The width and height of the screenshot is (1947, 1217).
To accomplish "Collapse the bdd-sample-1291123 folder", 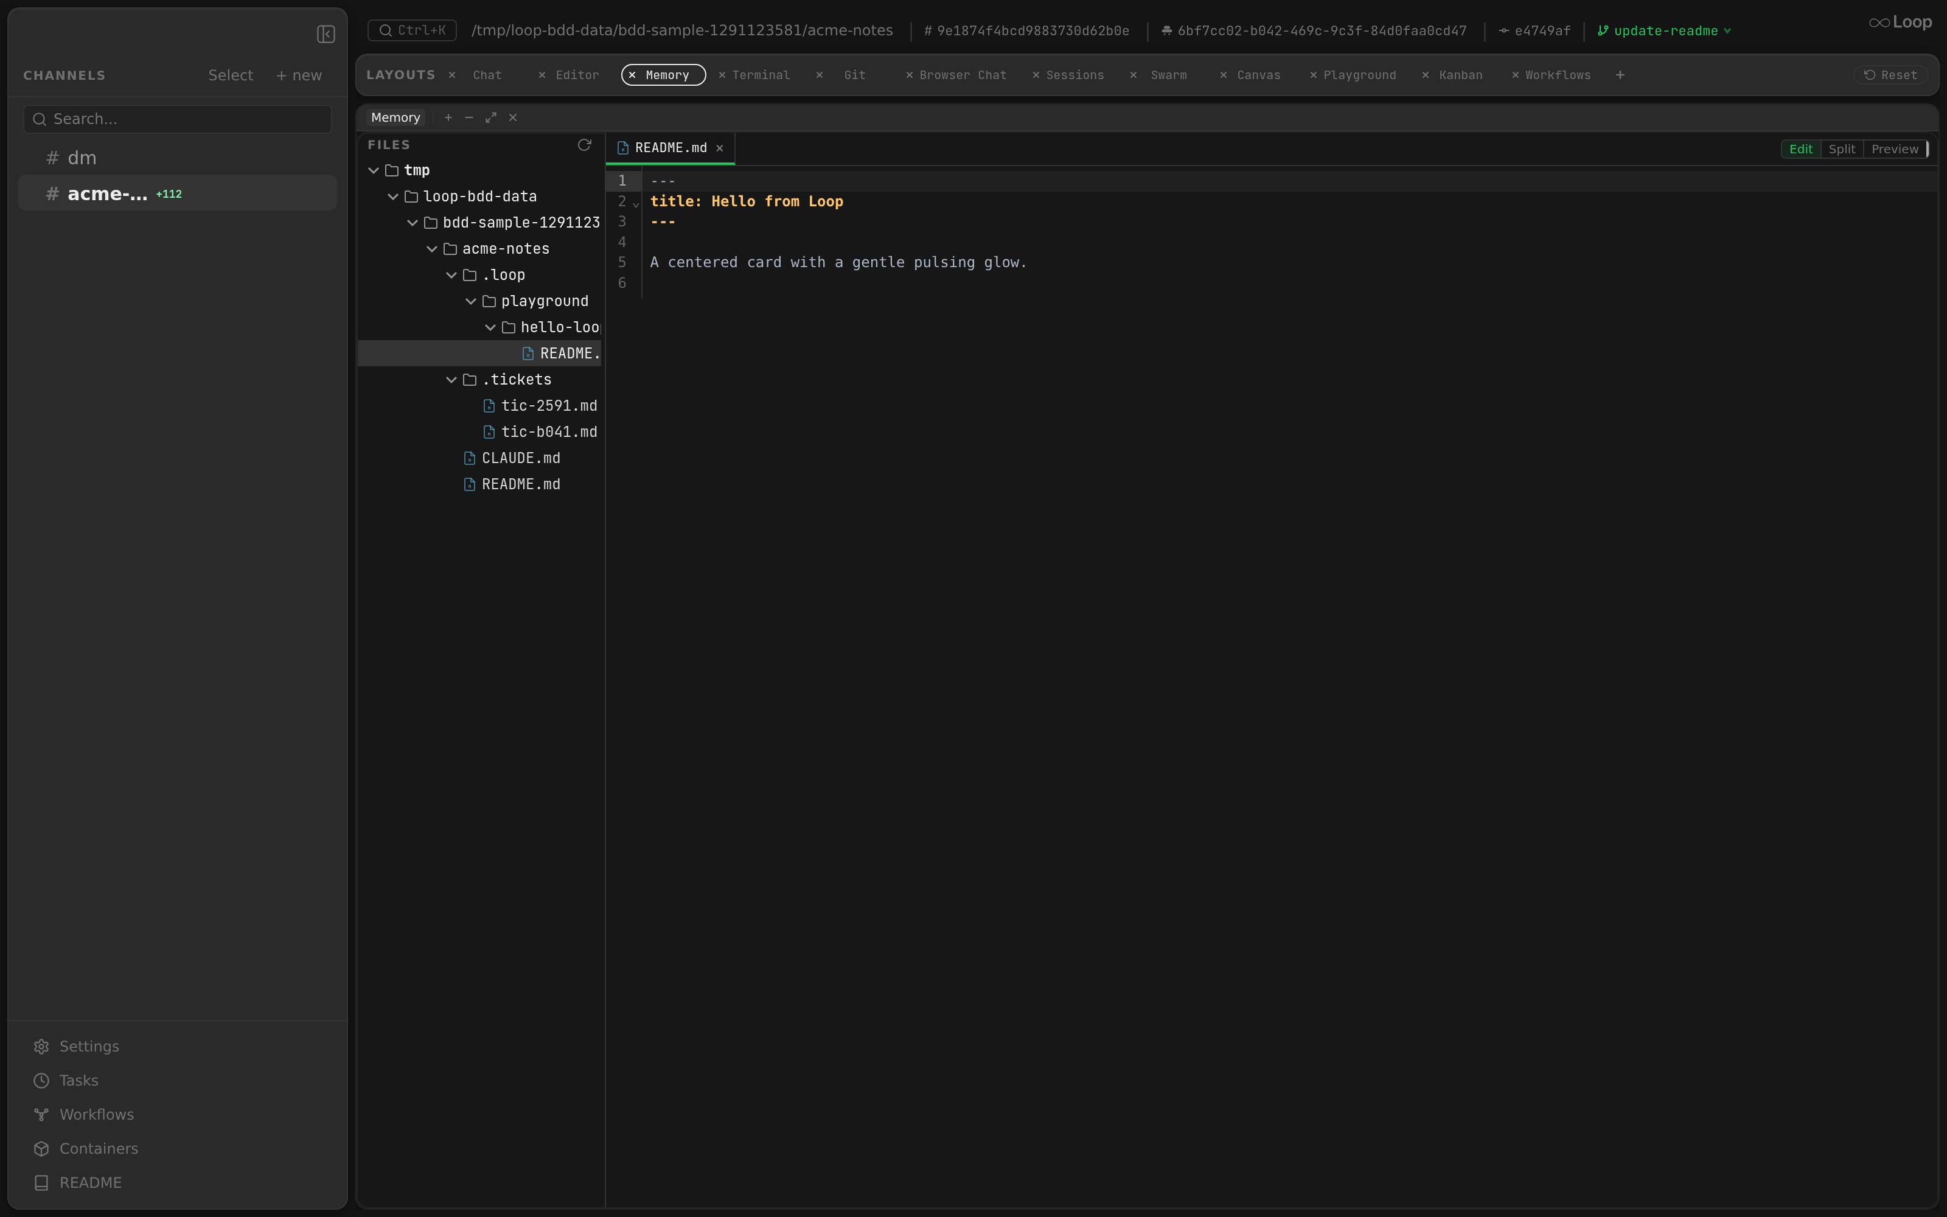I will coord(412,223).
